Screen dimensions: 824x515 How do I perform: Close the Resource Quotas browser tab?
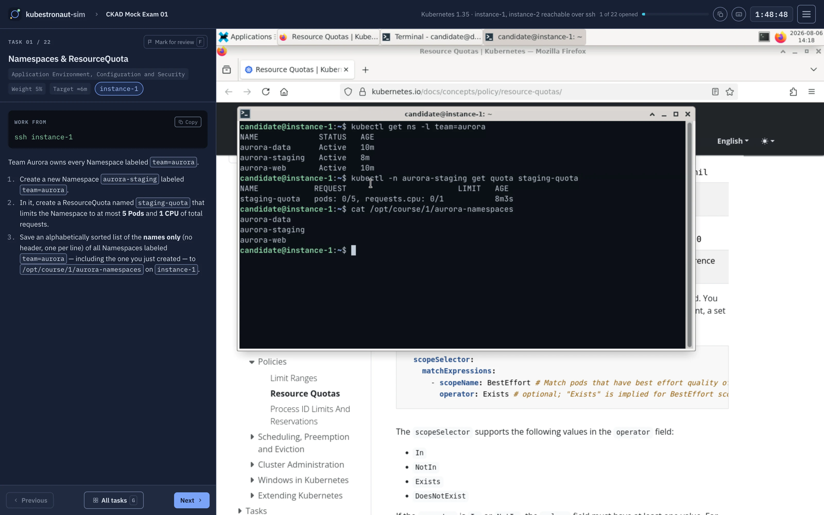pos(346,70)
